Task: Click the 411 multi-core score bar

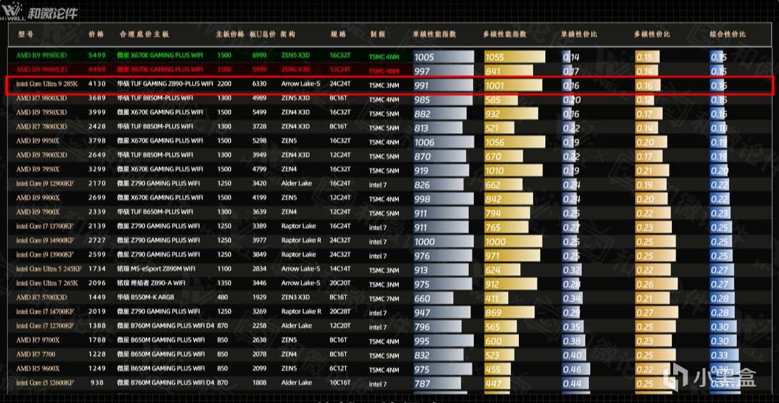Action: (496, 299)
